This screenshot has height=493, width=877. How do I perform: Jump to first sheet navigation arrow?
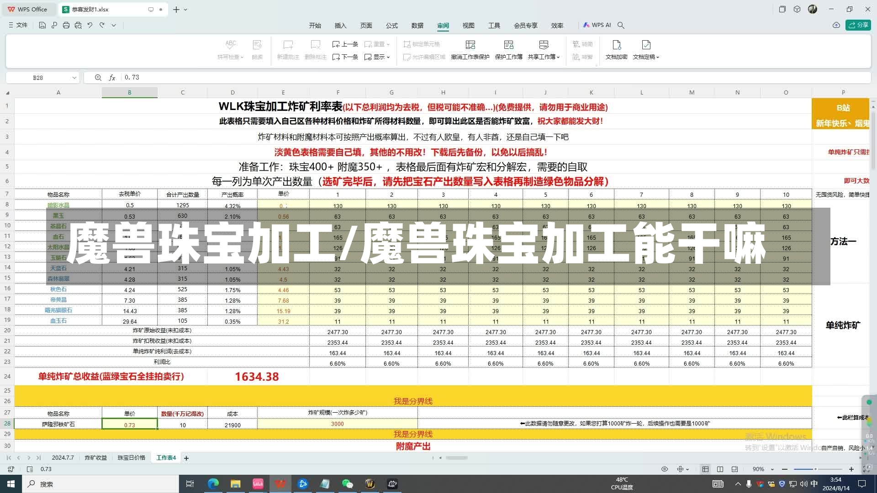(9, 457)
